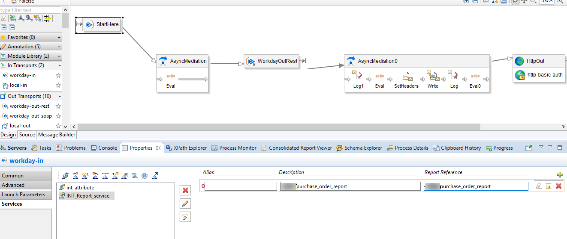Click the Description field purchase_order_report
The height and width of the screenshot is (239, 567).
pyautogui.click(x=350, y=186)
